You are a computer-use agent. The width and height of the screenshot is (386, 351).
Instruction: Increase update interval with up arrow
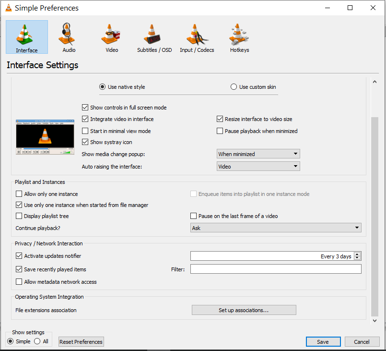357,254
